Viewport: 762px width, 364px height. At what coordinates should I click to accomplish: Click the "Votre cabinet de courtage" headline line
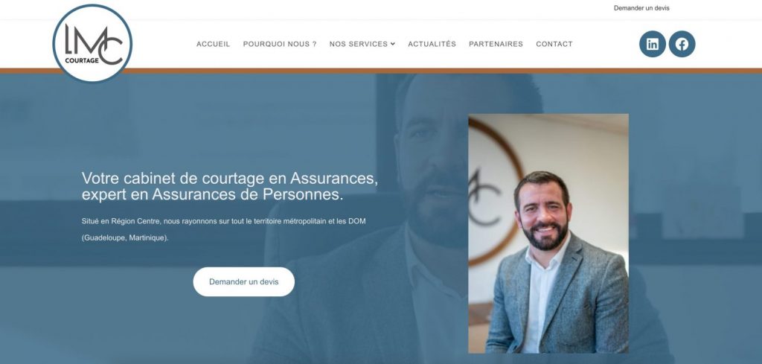tap(230, 179)
